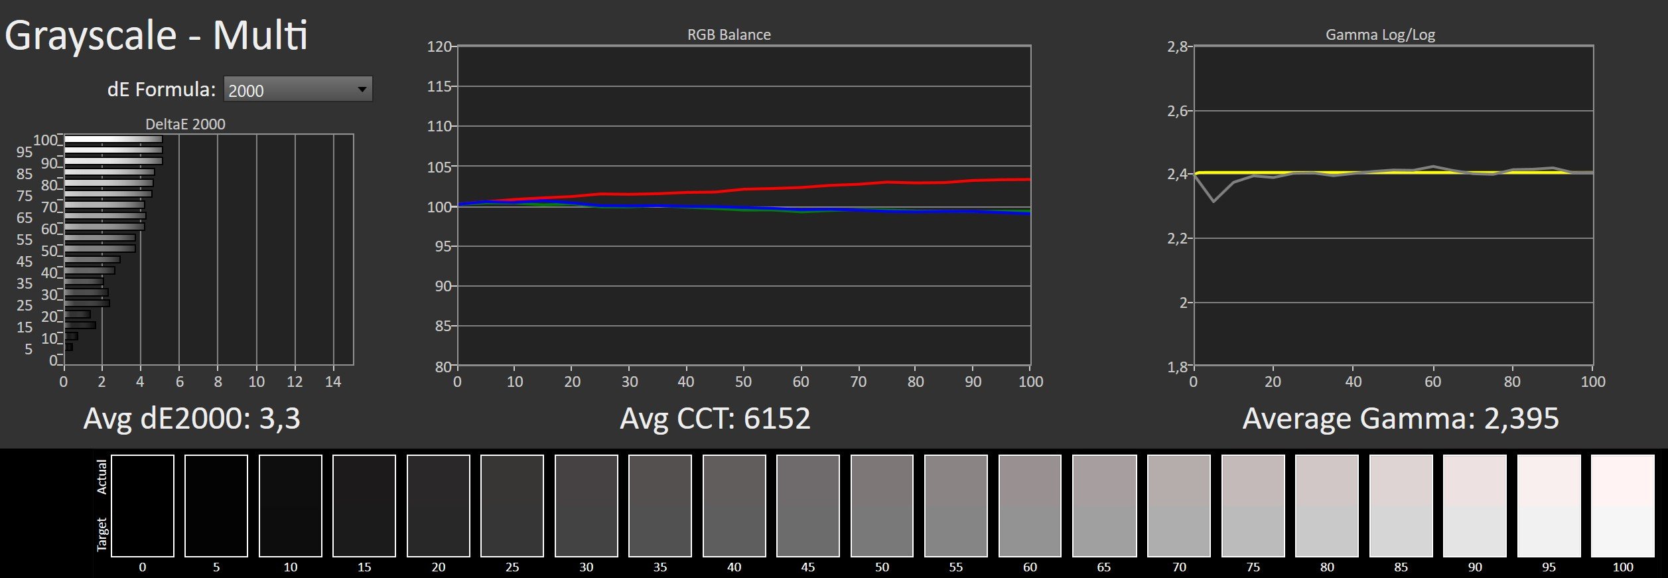Select the 5 grayscale swatch

point(216,506)
